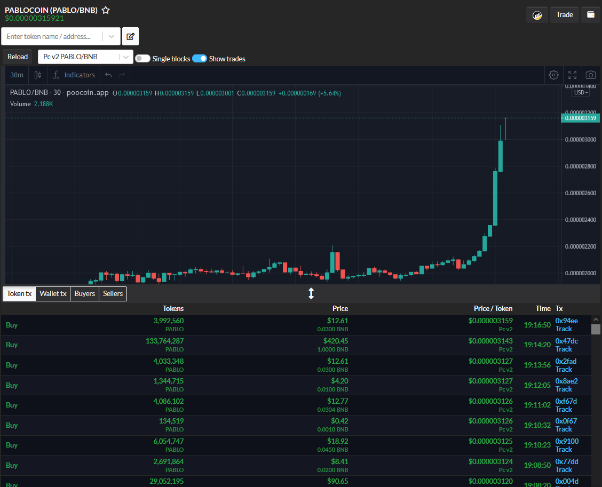
Task: Take a chart snapshot with the camera icon
Action: coord(590,75)
